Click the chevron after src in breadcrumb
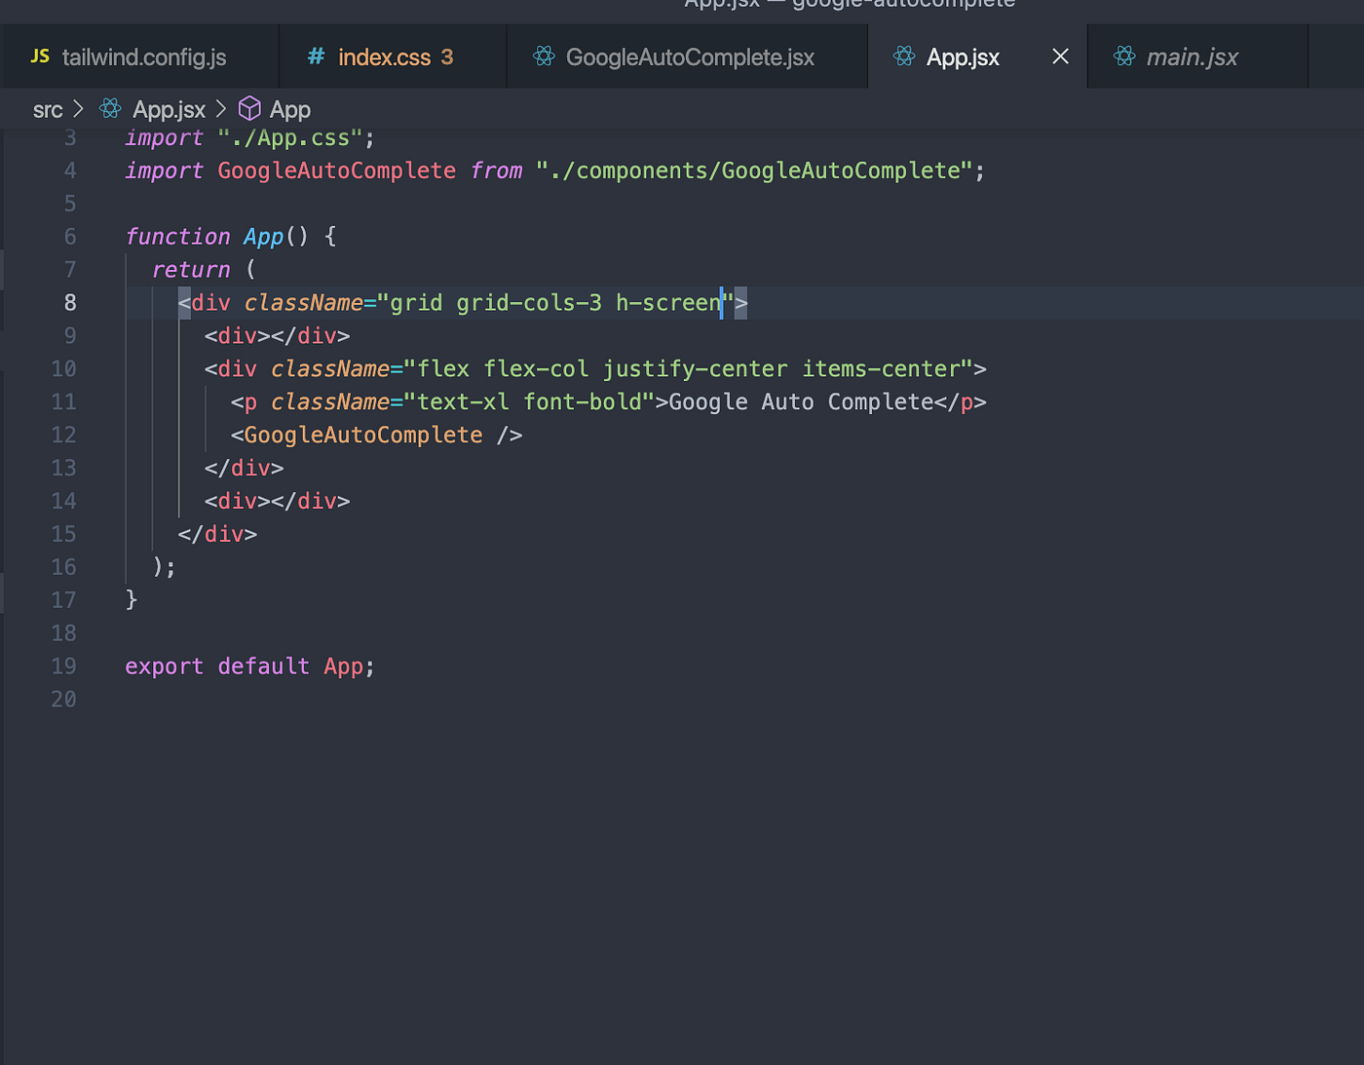Viewport: 1364px width, 1065px height. 80,108
